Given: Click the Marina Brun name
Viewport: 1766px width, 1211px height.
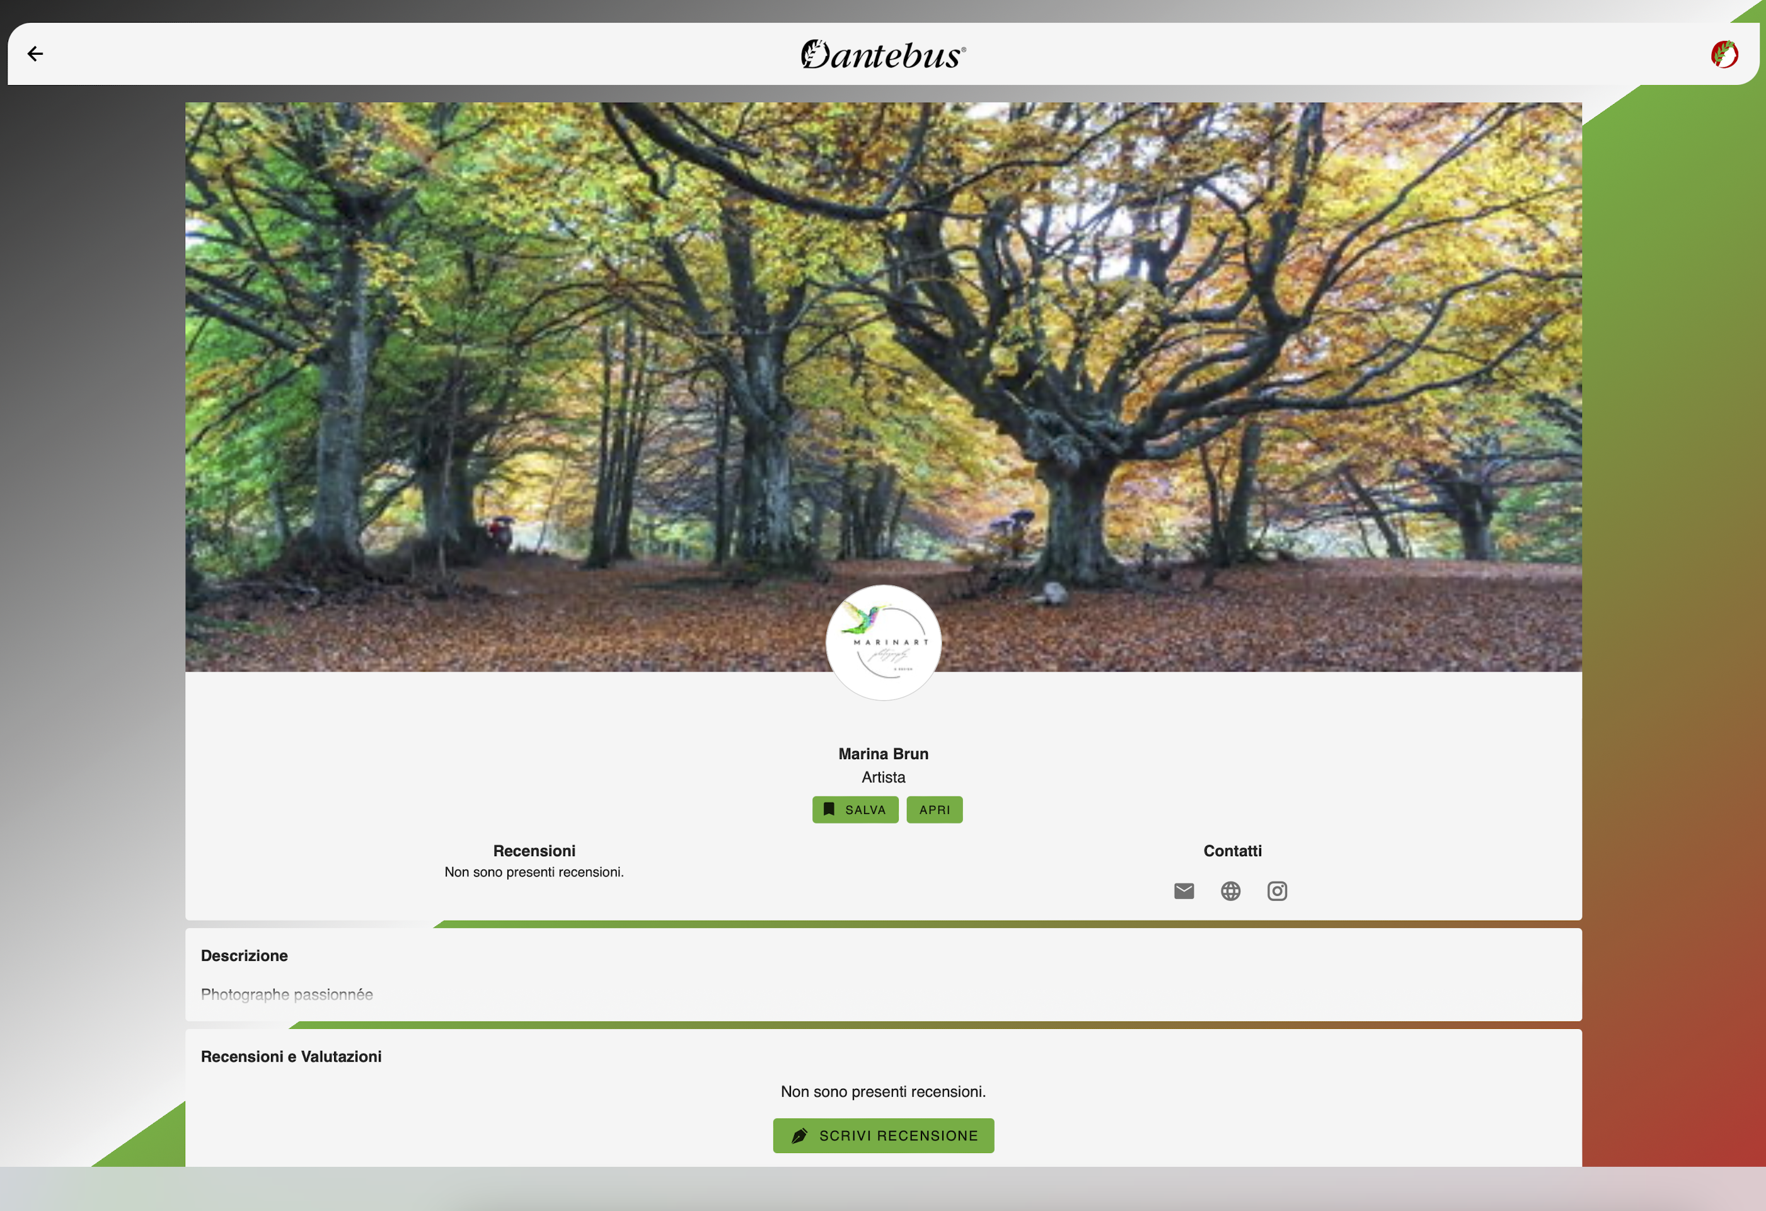Looking at the screenshot, I should click(x=883, y=754).
